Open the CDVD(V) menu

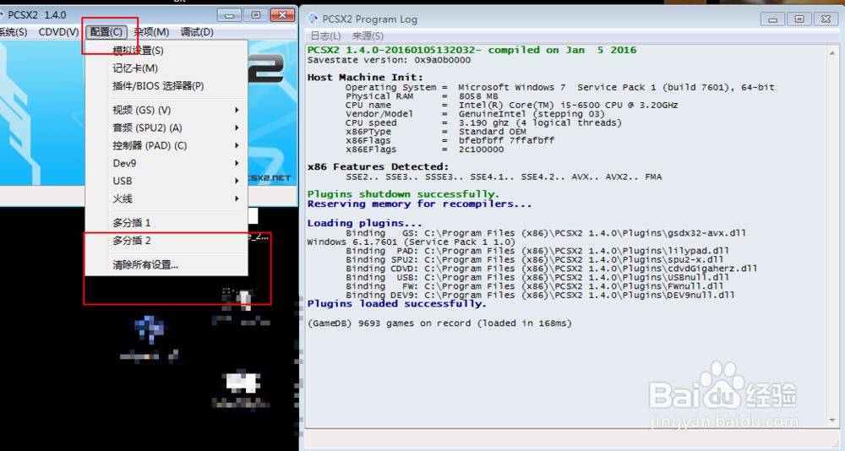(x=58, y=32)
